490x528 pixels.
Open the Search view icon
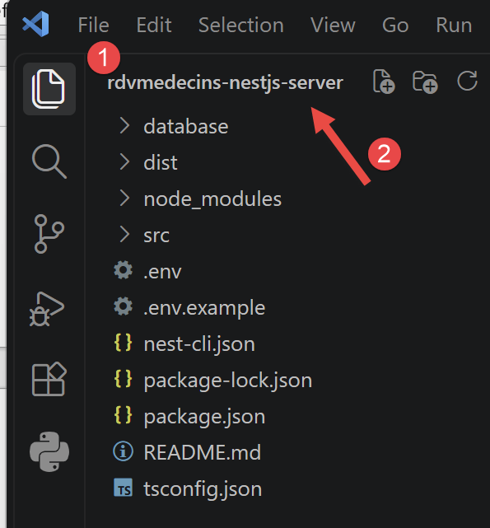[49, 161]
